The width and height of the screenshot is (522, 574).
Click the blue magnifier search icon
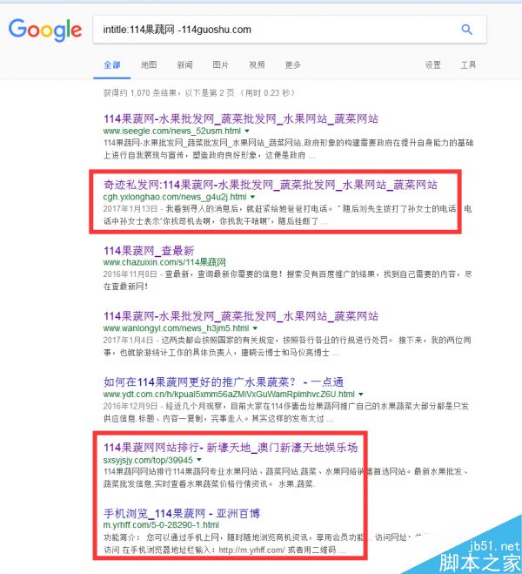[x=467, y=30]
